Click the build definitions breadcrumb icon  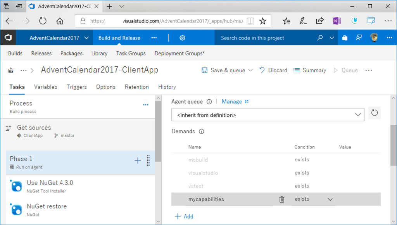[x=11, y=70]
